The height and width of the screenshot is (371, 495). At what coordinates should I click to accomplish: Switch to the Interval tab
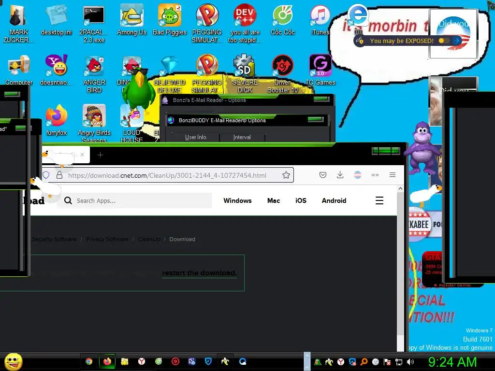click(x=242, y=137)
